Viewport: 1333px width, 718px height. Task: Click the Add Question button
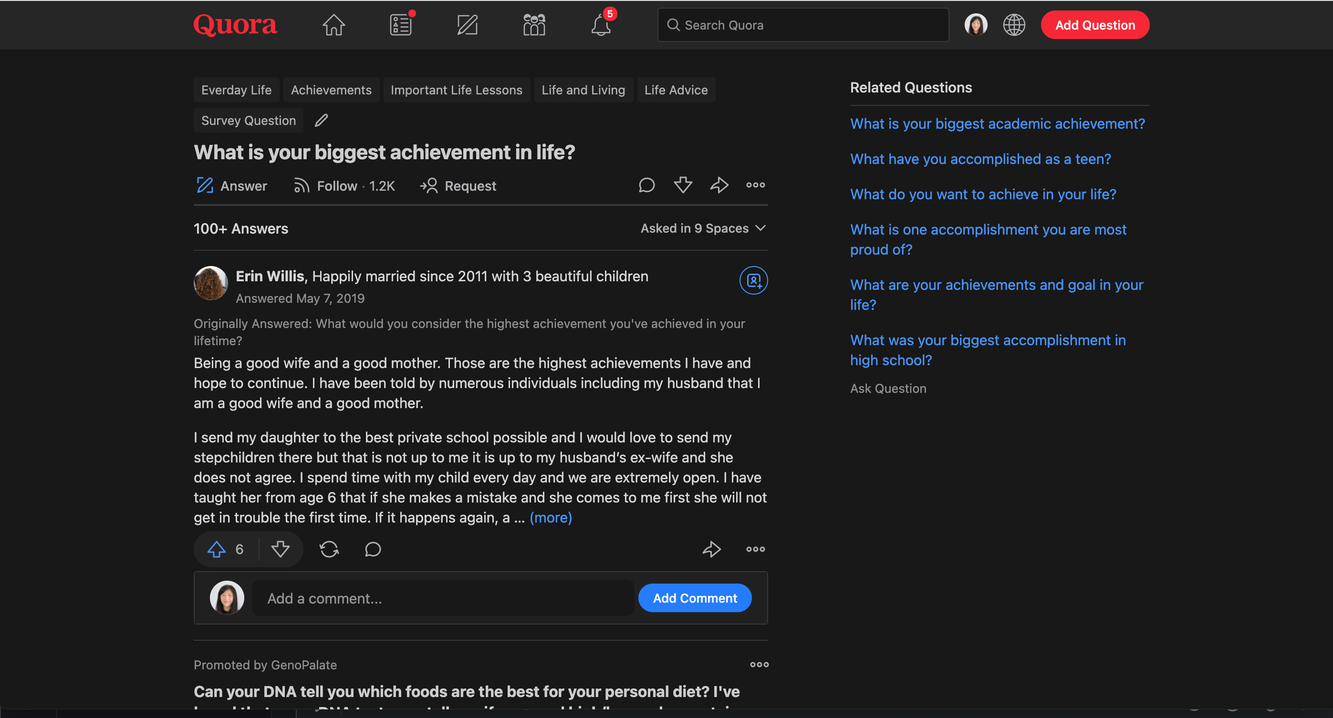[x=1094, y=25]
